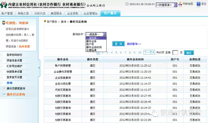Go to page 9

135,52
